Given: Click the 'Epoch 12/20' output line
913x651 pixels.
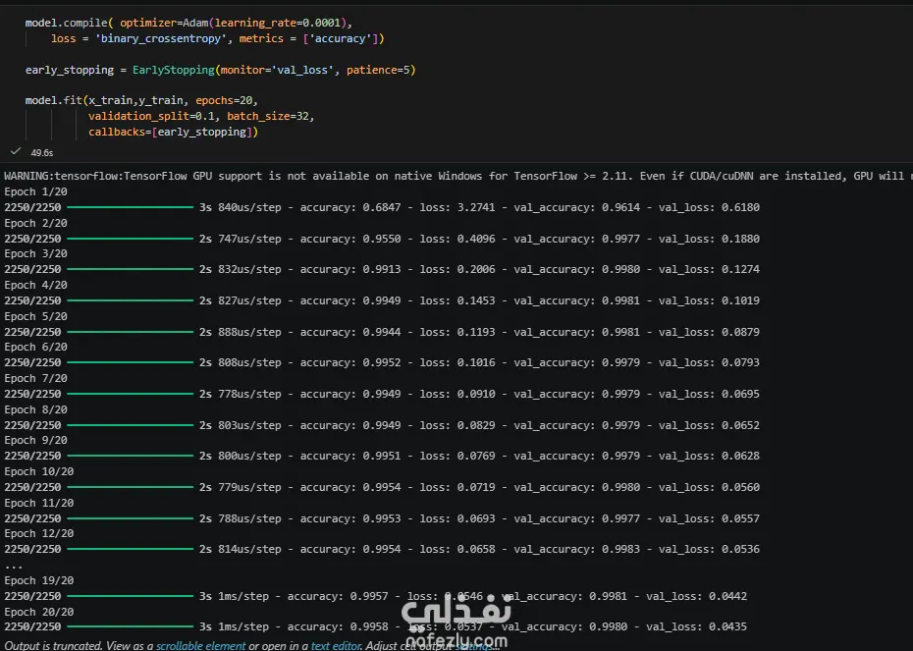Looking at the screenshot, I should coord(39,533).
